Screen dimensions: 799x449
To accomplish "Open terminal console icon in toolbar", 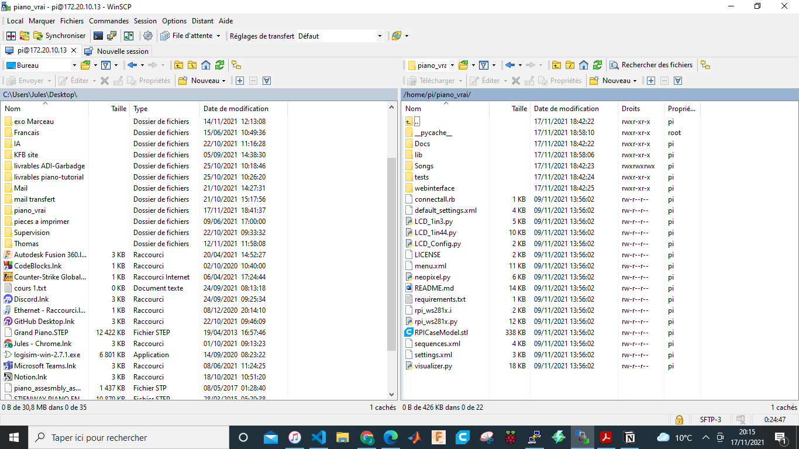I will click(98, 36).
